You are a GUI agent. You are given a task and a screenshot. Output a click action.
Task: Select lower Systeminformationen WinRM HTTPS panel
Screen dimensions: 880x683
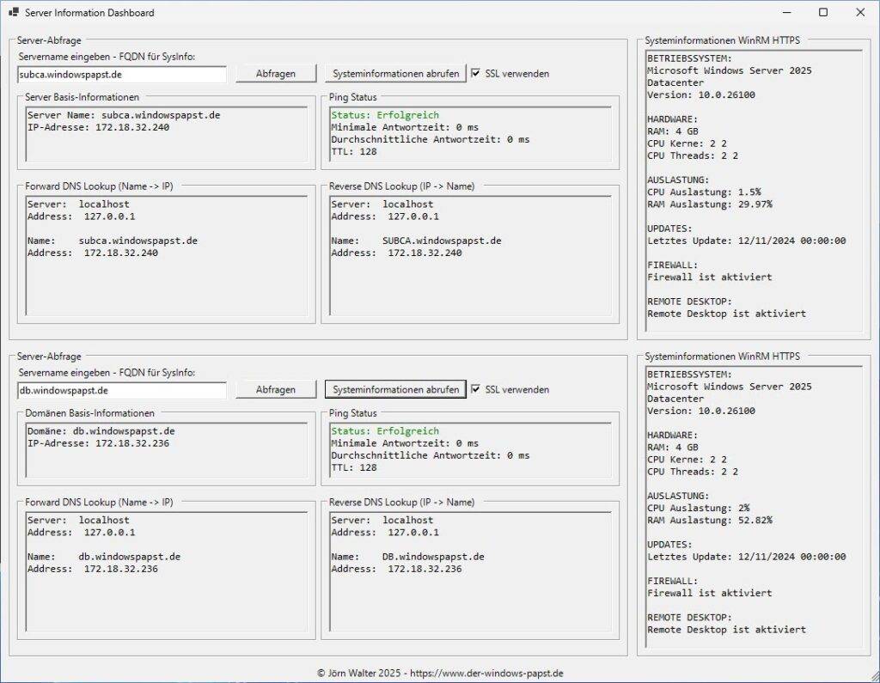[755, 507]
